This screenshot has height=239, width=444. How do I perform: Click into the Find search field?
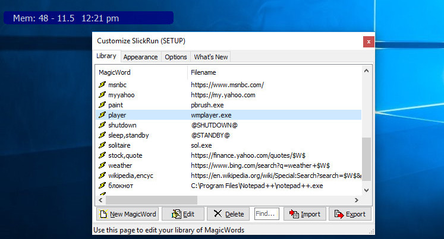(266, 214)
